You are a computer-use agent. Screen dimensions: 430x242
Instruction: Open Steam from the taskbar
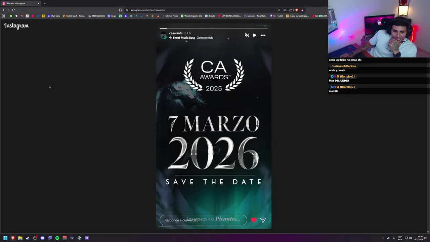coord(28,238)
